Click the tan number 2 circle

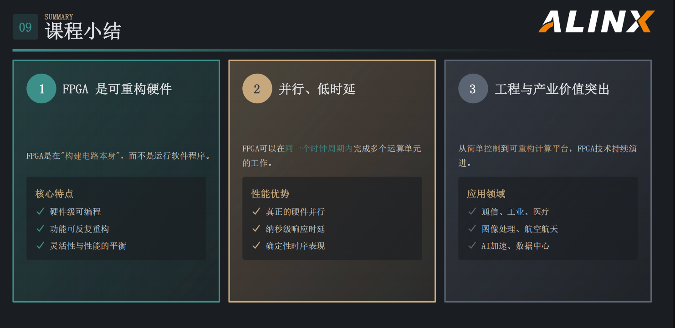[x=257, y=89]
